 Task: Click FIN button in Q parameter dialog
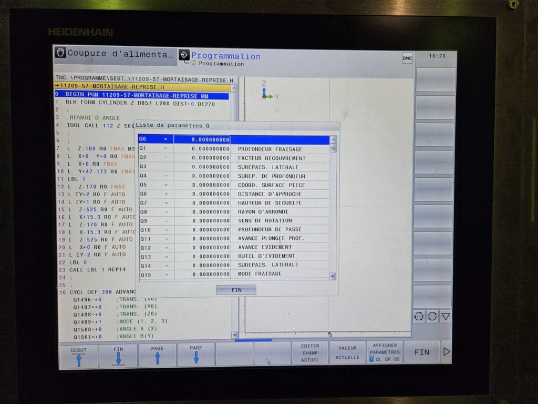236,290
